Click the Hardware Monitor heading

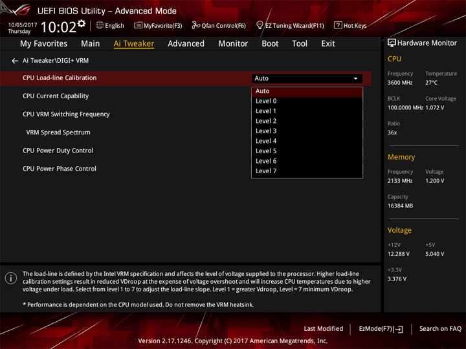427,43
